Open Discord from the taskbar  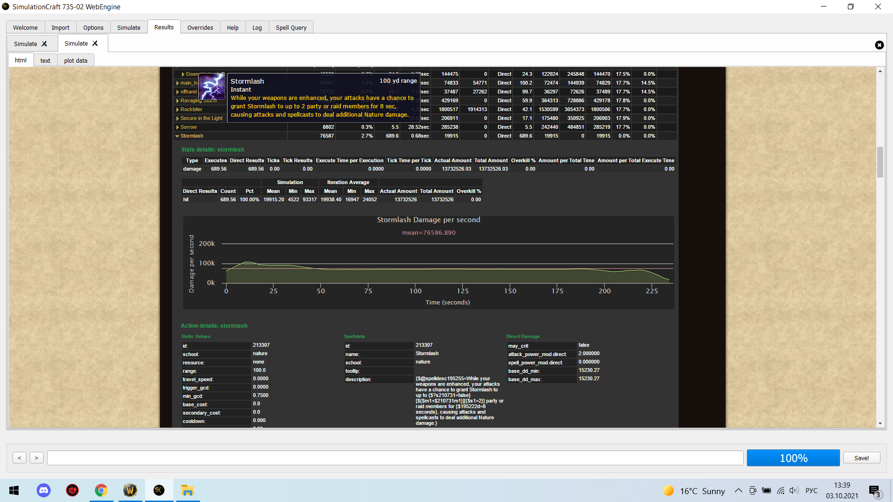pyautogui.click(x=44, y=490)
